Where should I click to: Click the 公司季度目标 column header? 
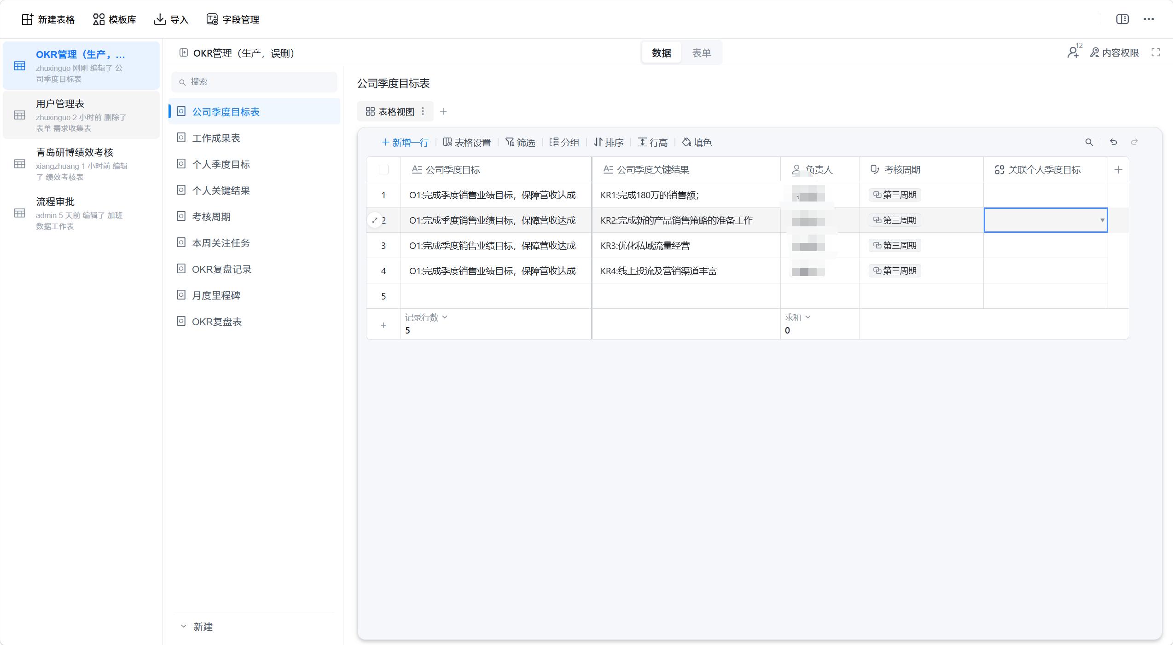[496, 170]
